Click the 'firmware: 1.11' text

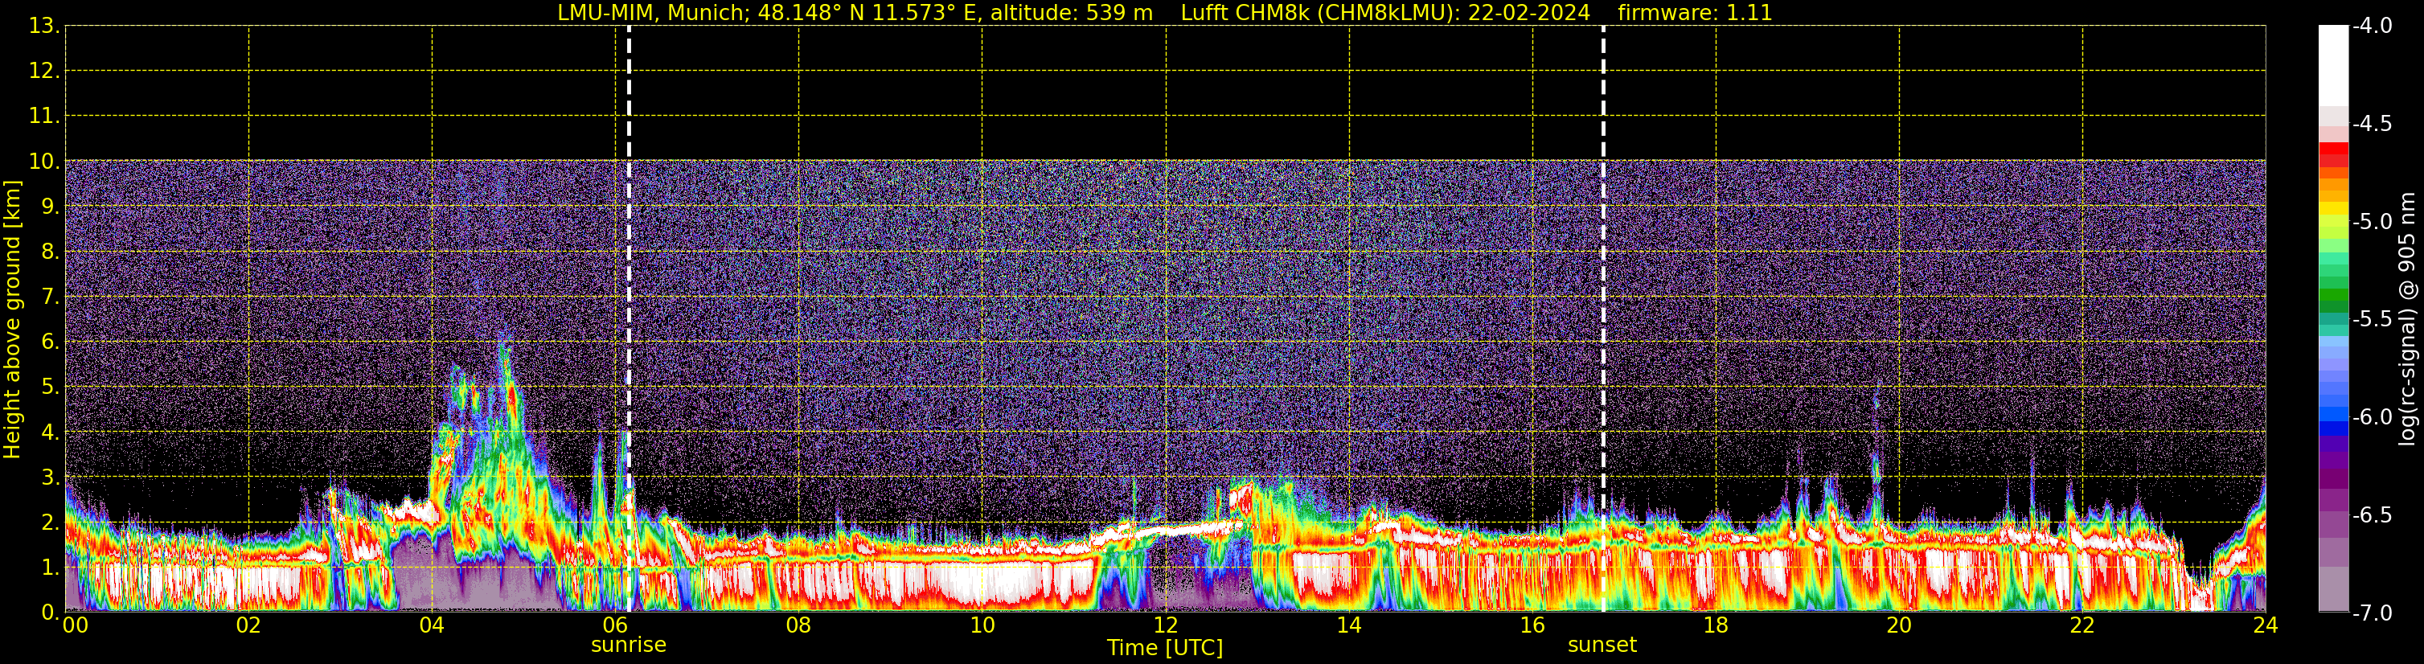click(1695, 13)
